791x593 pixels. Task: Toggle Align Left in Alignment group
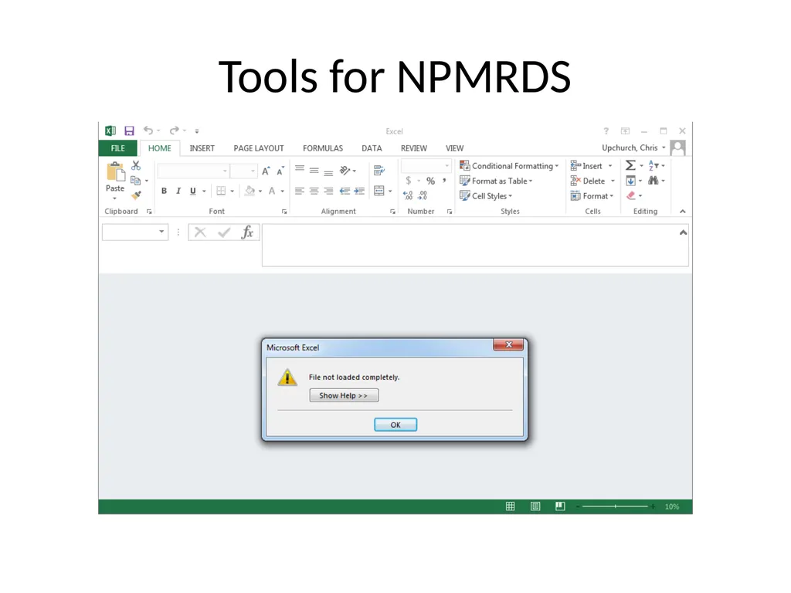[300, 191]
